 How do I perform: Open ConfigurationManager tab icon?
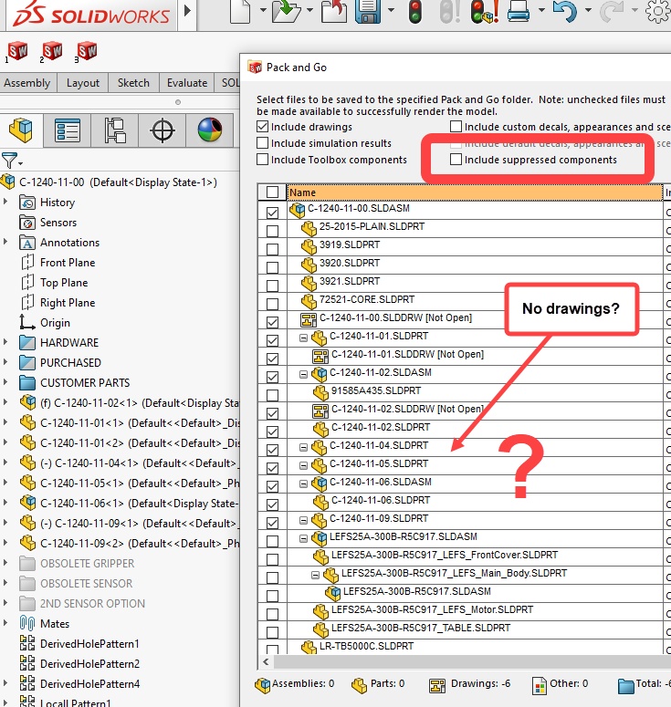click(115, 130)
